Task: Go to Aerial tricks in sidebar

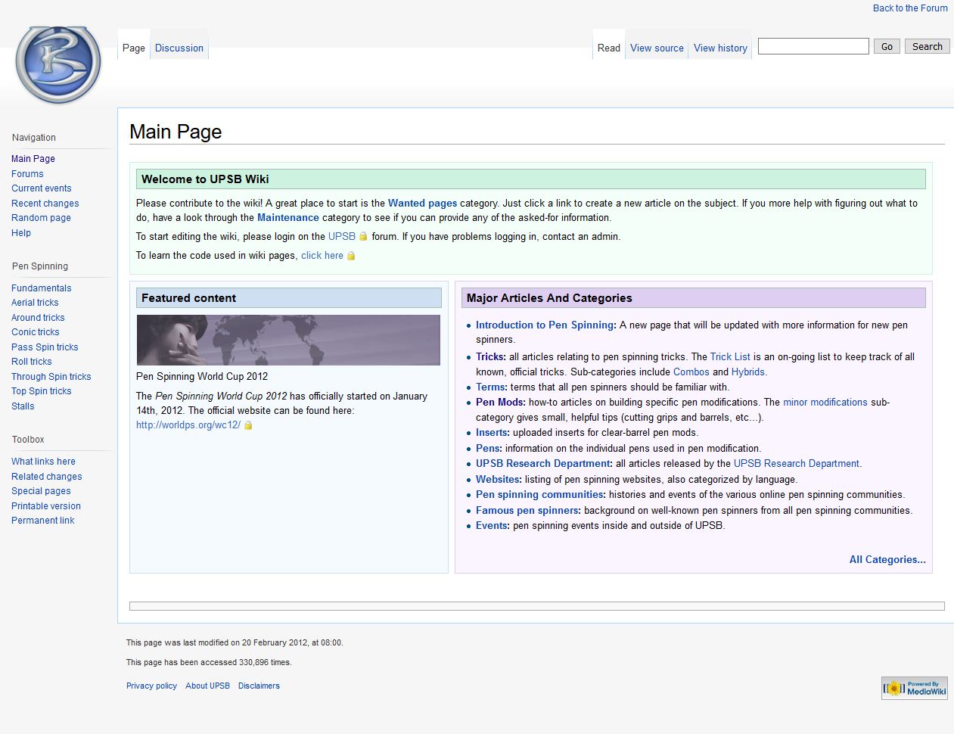Action: [35, 303]
